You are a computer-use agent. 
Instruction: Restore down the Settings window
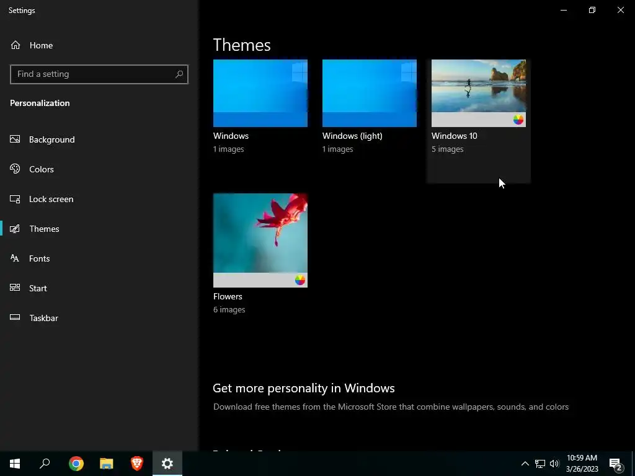point(592,10)
